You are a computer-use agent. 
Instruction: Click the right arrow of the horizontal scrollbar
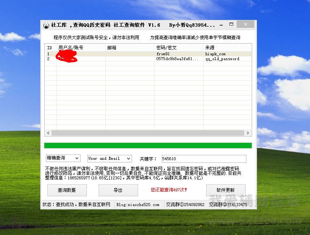tap(248, 133)
